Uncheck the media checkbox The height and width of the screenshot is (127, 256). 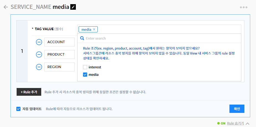click(85, 74)
